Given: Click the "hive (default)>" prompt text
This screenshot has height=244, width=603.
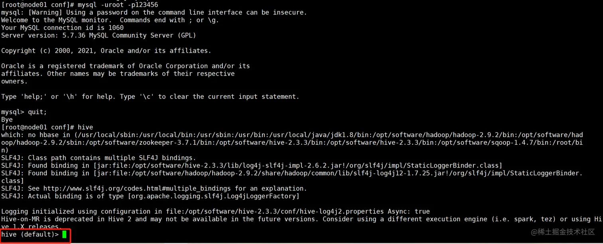Looking at the screenshot, I should click(30, 234).
